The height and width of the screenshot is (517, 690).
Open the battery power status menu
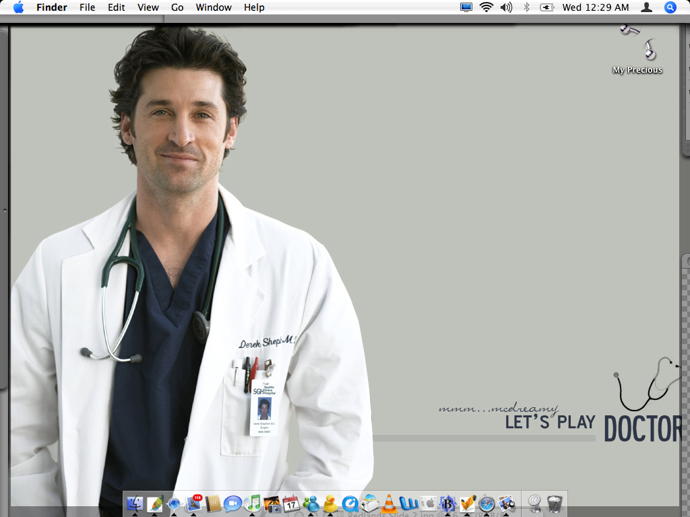546,7
